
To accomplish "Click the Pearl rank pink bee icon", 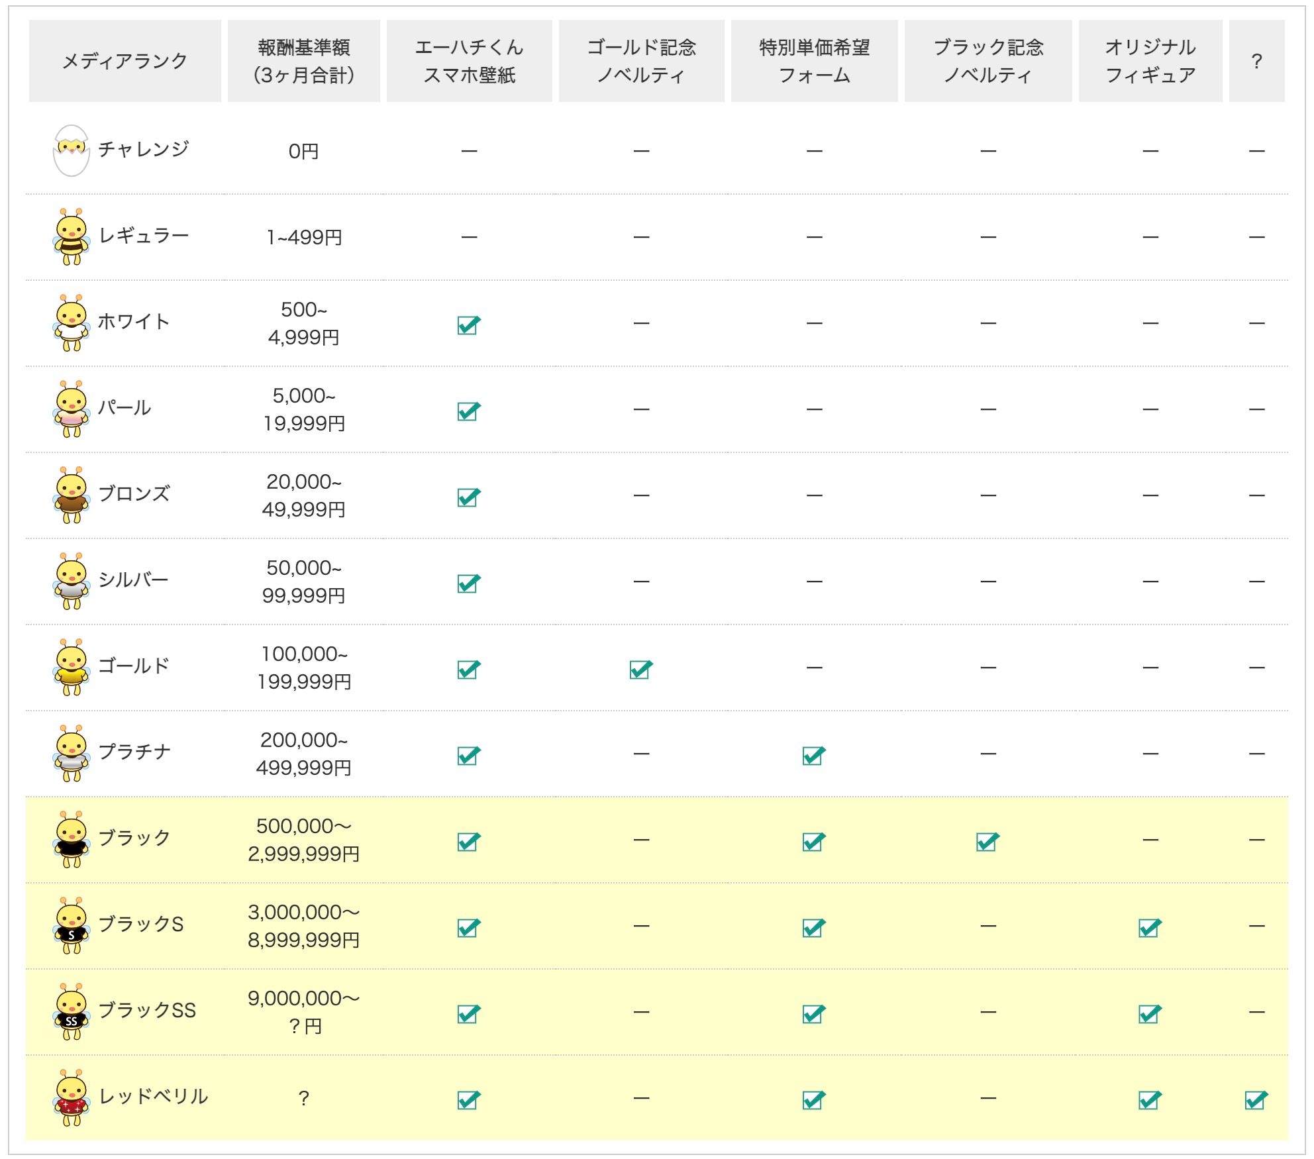I will (71, 409).
